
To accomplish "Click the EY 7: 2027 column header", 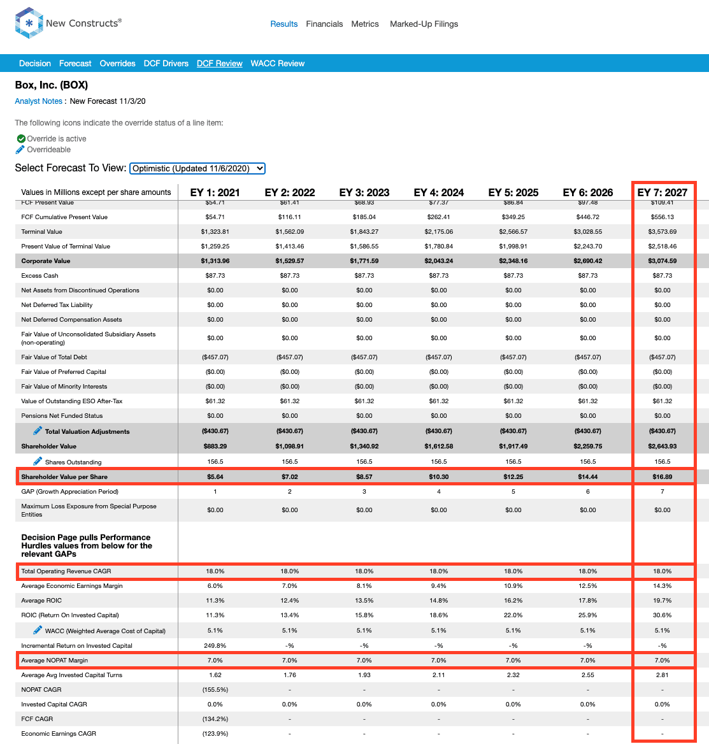I will tap(662, 192).
